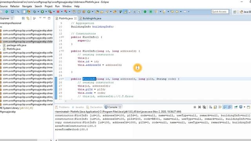
Task: Click Display Selected Console icon
Action: [x=241, y=107]
